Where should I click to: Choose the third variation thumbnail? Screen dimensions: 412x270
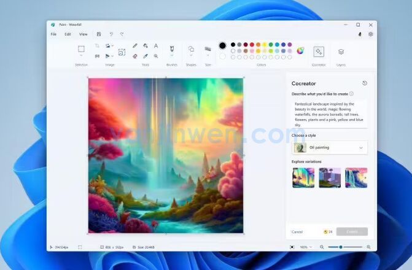coord(356,178)
